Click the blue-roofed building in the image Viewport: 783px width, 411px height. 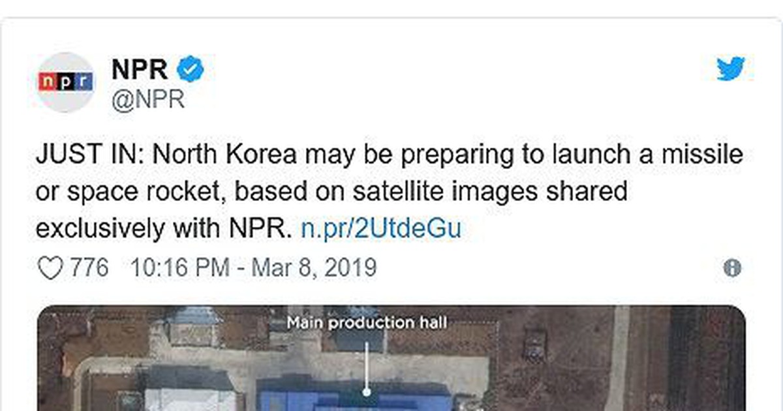(356, 400)
